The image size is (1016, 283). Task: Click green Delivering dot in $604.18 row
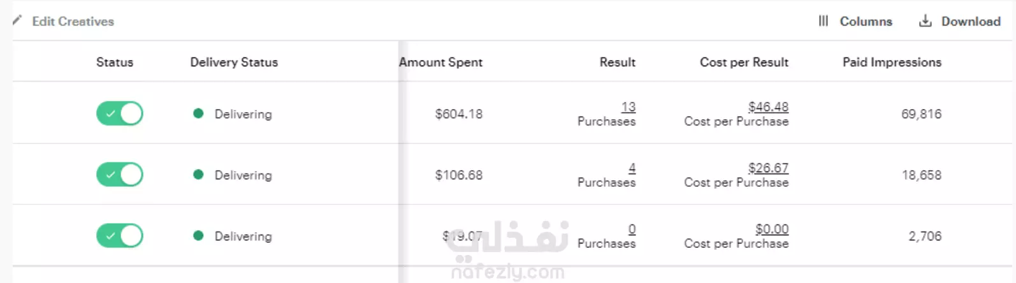pyautogui.click(x=198, y=113)
